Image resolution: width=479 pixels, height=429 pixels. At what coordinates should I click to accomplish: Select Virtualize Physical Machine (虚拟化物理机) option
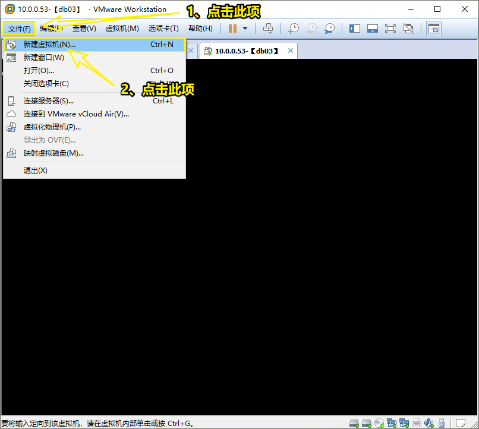[52, 127]
